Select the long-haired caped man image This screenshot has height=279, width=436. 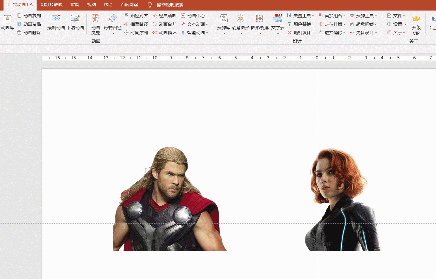170,199
